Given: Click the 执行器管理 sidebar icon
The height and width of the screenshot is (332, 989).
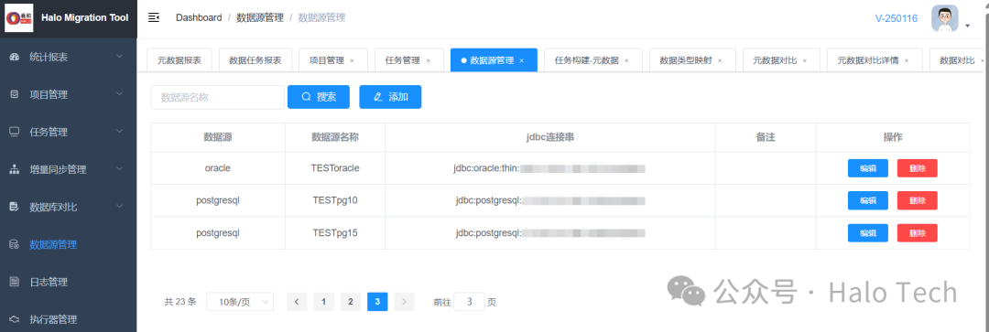Looking at the screenshot, I should point(15,319).
